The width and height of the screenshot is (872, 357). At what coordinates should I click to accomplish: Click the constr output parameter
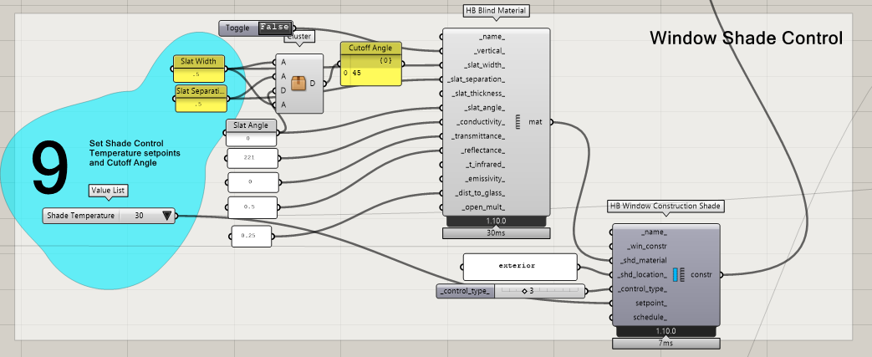click(701, 275)
